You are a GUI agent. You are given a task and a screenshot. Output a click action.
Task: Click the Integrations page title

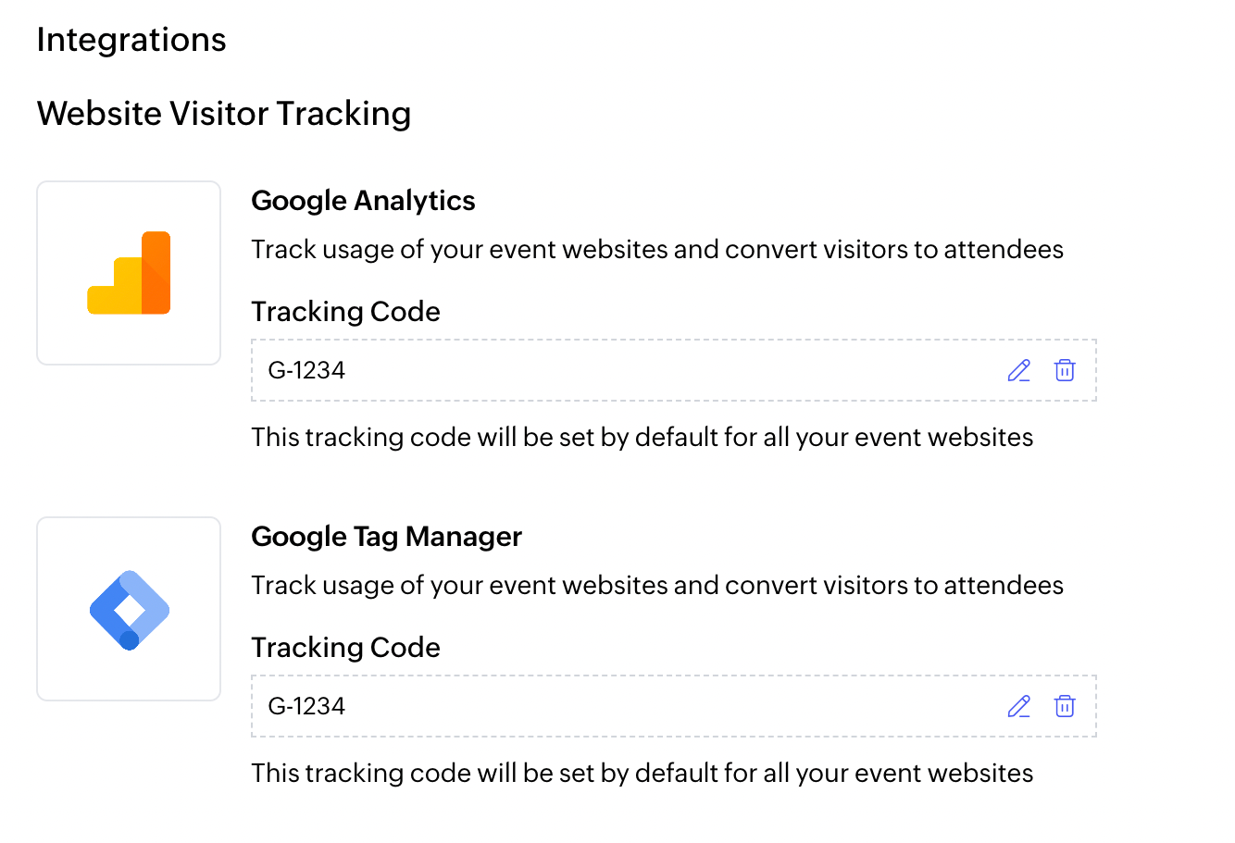131,40
